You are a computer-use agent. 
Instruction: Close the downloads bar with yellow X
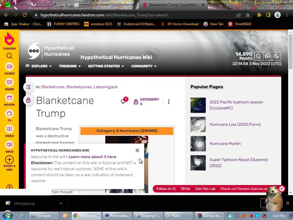coord(288,203)
